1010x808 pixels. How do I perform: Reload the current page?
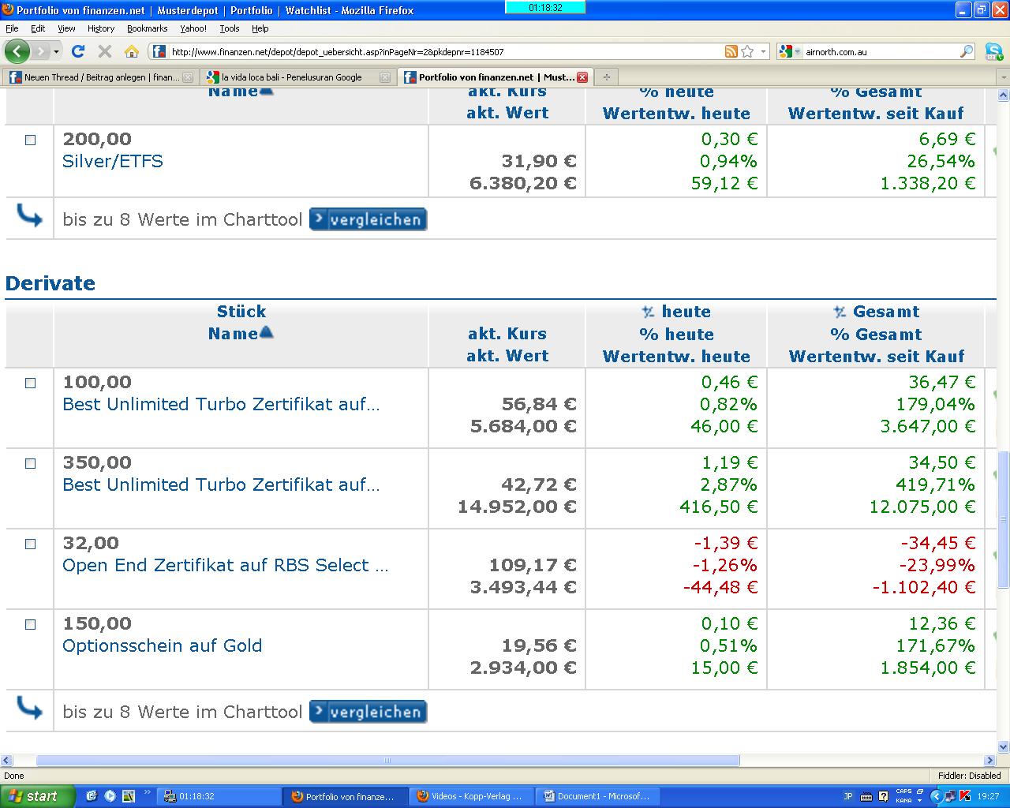(77, 51)
